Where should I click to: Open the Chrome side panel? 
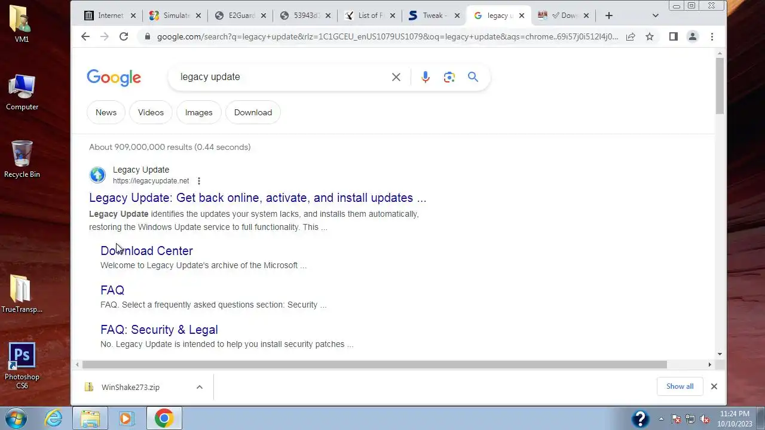(673, 36)
